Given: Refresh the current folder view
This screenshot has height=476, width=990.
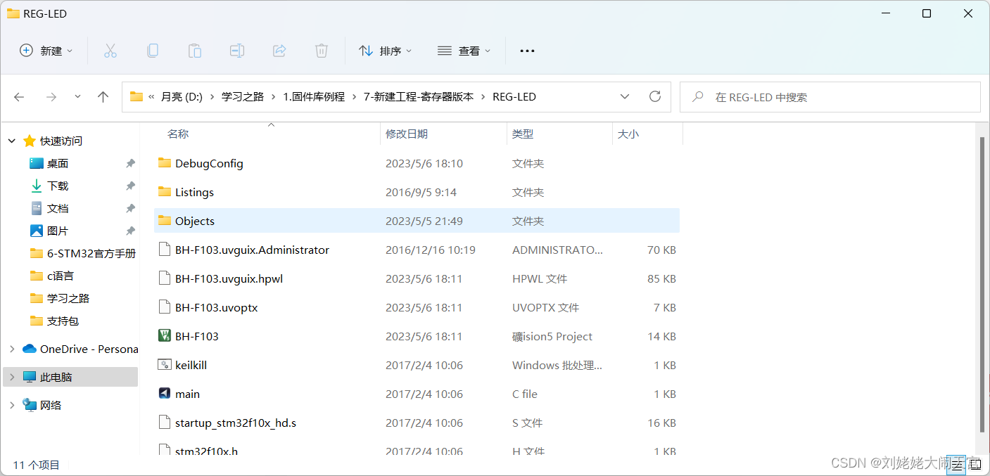Looking at the screenshot, I should 655,96.
